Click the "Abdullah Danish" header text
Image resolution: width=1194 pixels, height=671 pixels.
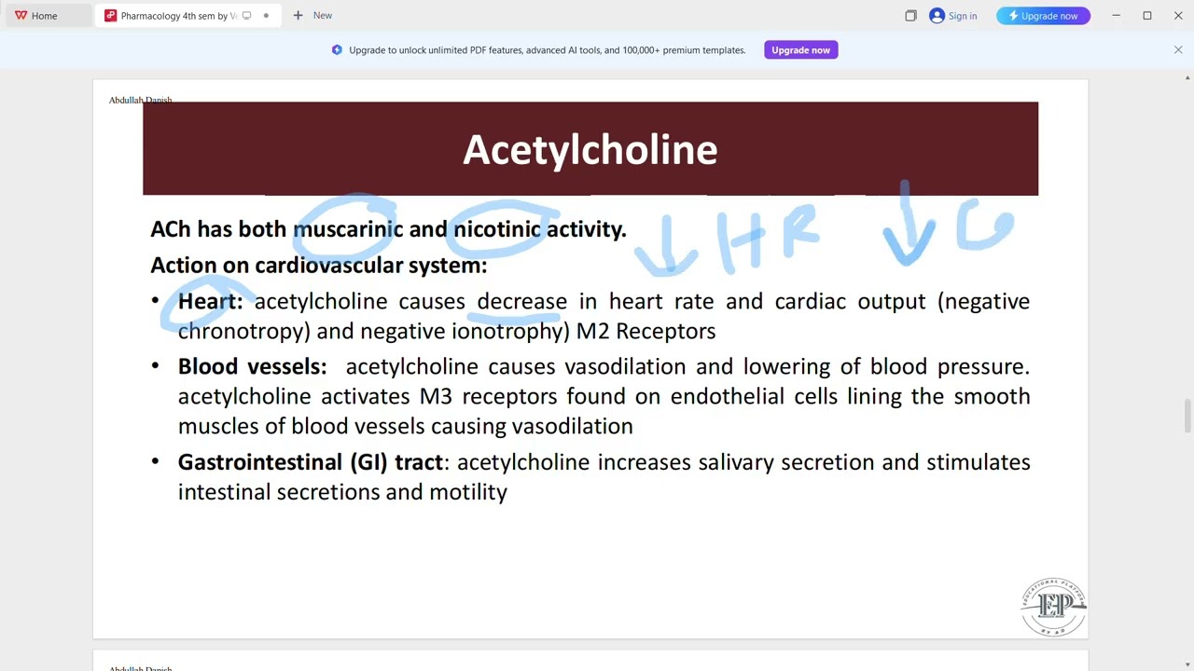(140, 100)
